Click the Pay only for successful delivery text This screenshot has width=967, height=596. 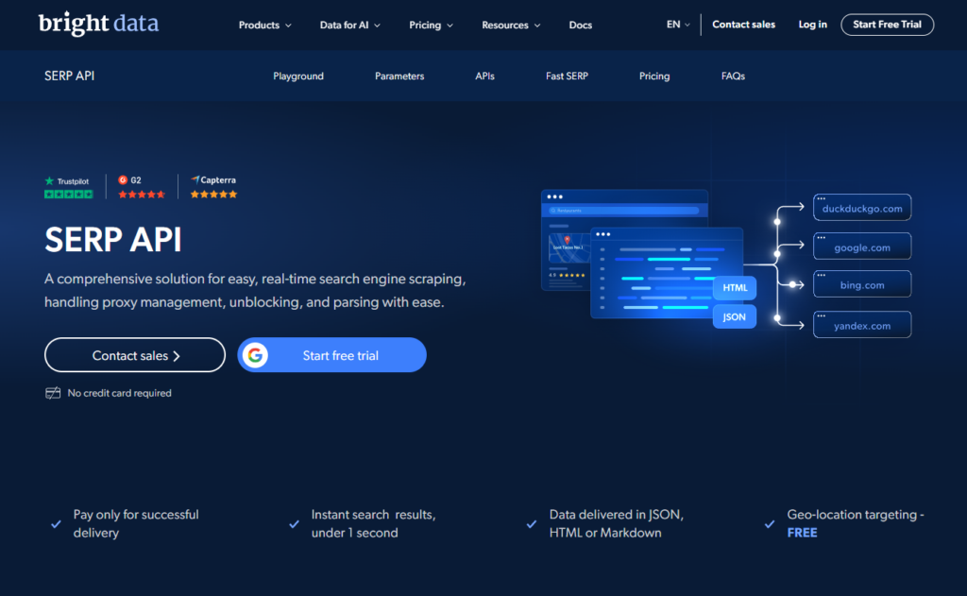(136, 524)
